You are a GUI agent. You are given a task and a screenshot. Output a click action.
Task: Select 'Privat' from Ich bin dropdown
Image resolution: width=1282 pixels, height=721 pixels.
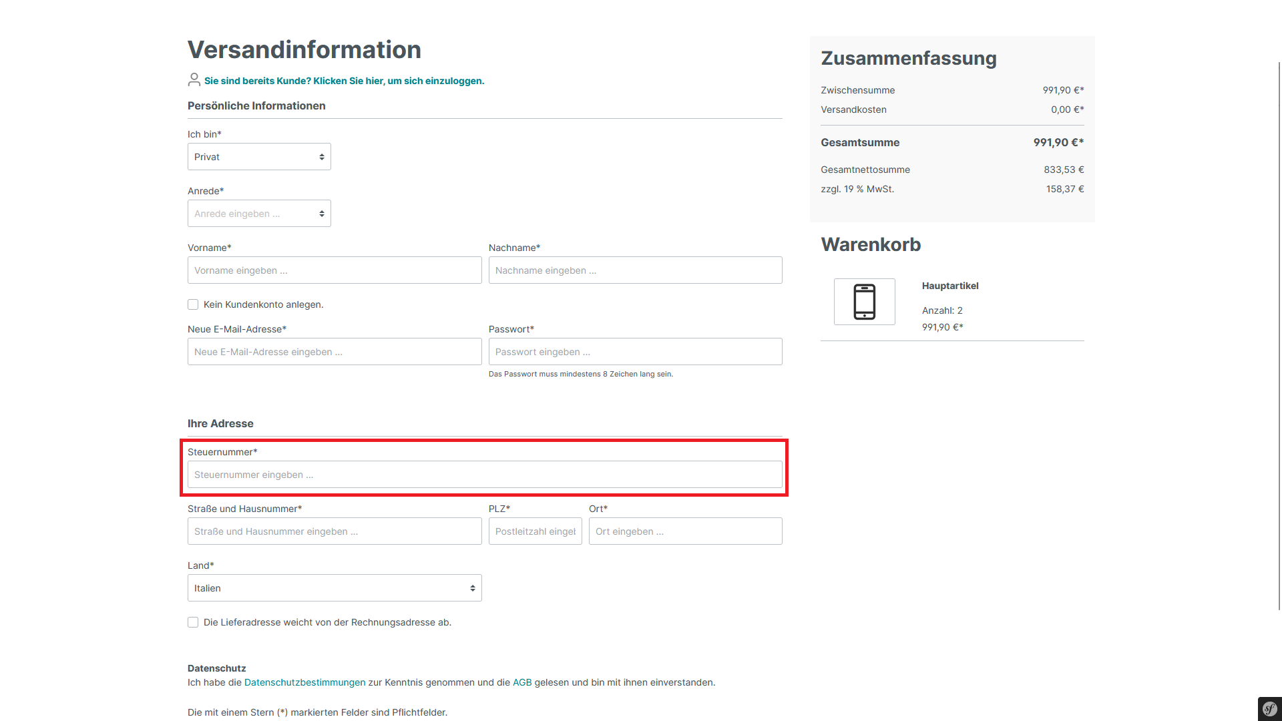pos(259,157)
